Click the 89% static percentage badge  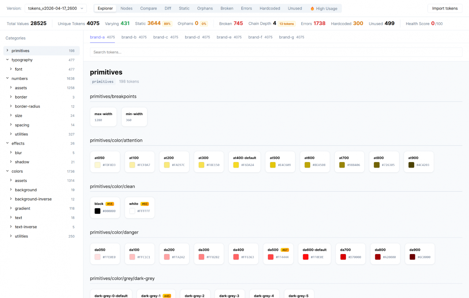click(167, 24)
